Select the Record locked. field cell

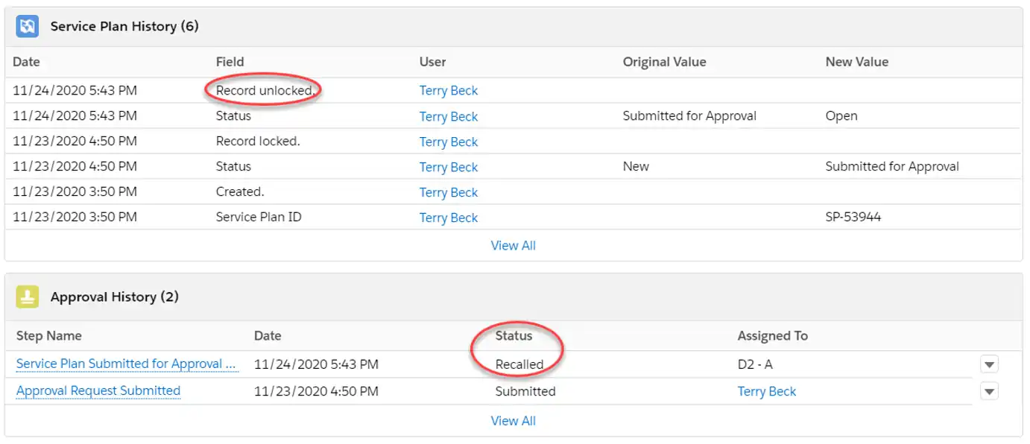[x=258, y=142]
